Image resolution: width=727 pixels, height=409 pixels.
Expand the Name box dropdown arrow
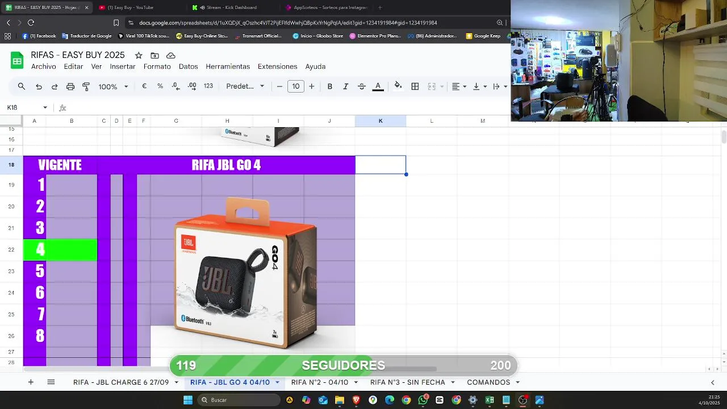(x=45, y=107)
